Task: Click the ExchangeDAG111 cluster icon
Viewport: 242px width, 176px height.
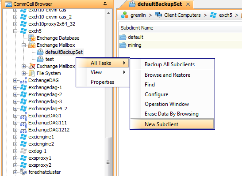Action: tap(23, 123)
